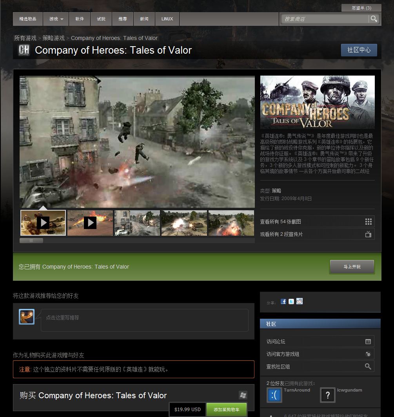394x417 pixels.
Task: Click the recommendation text box
Action: (x=145, y=320)
